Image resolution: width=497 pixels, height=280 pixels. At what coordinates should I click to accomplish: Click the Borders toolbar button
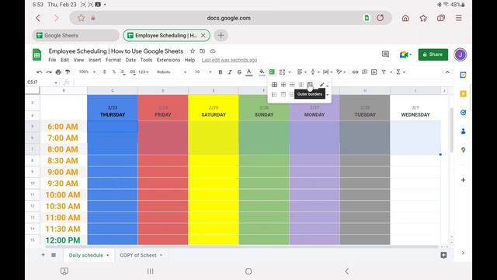[x=272, y=72]
